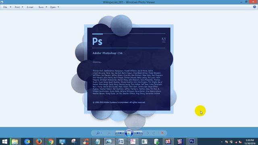Open the database with green arrow taskbar icon
The image size is (258, 145).
click(156, 141)
